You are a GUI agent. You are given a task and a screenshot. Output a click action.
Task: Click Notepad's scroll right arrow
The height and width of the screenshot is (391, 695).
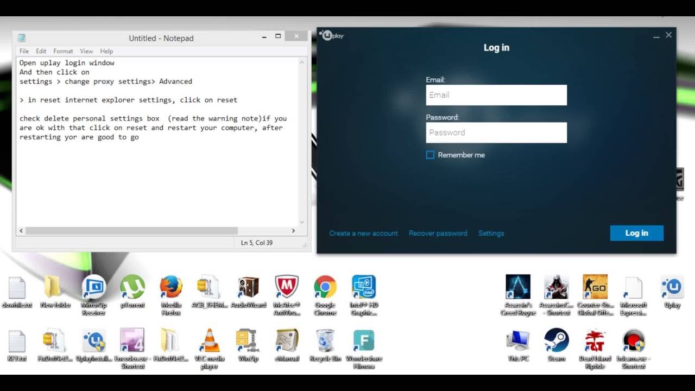[x=294, y=231]
